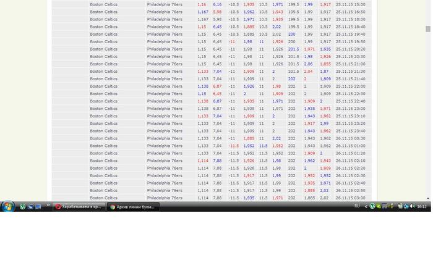Viewport: 433px width, 276px height.
Task: Click red handicap -11.5 in the 01:00 row
Action: (x=234, y=146)
